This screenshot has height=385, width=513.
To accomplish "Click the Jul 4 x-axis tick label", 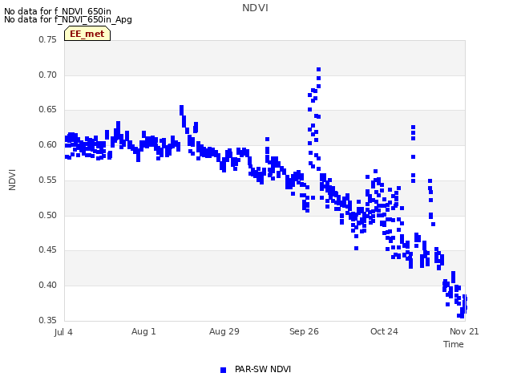I will click(63, 332).
